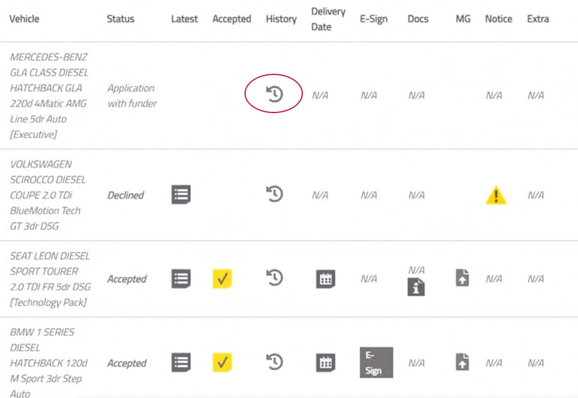Select the SEAT Leon Diesel Sport Tourer name
The width and height of the screenshot is (578, 398).
(x=50, y=279)
